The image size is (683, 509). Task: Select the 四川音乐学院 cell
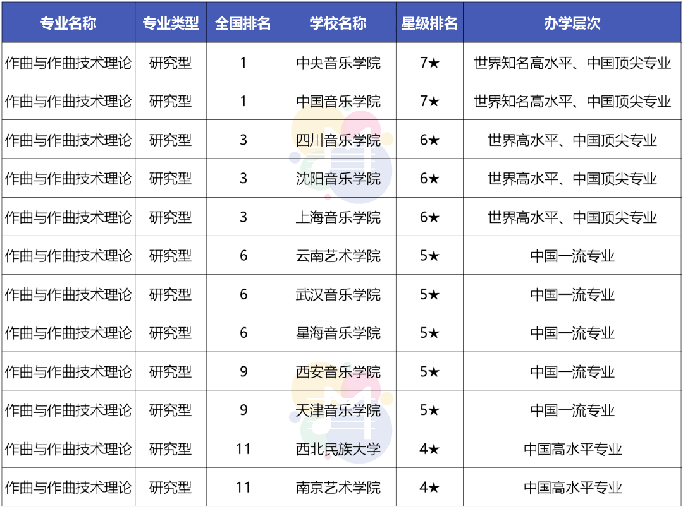point(338,140)
